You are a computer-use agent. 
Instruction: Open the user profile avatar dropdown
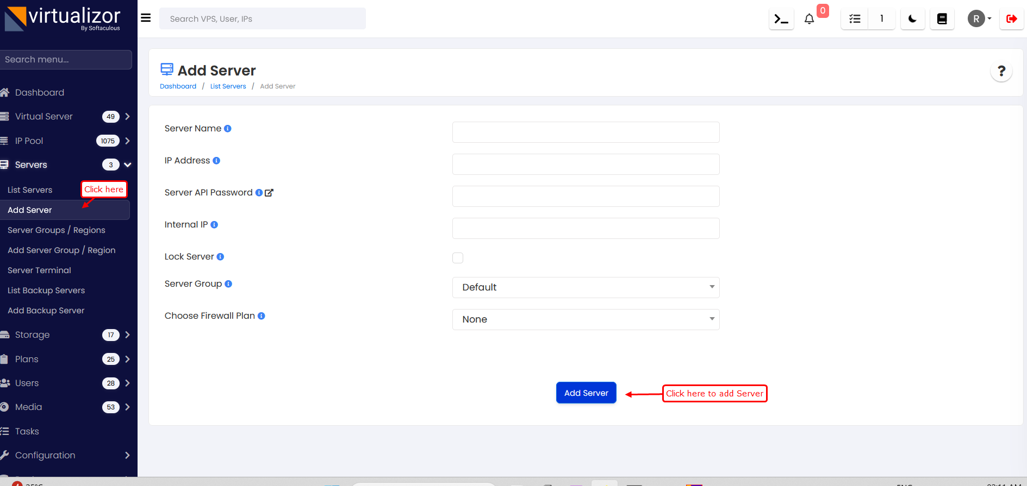pos(979,19)
